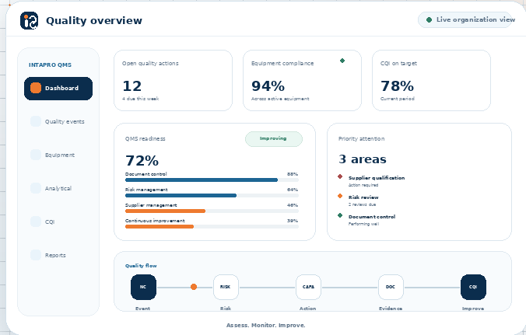Open the CQI on target card
The height and width of the screenshot is (335, 526).
[x=431, y=80]
